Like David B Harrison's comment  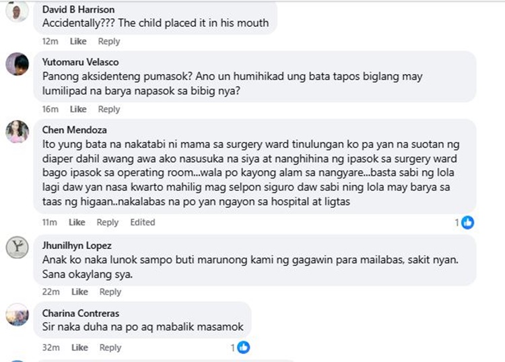(x=78, y=41)
